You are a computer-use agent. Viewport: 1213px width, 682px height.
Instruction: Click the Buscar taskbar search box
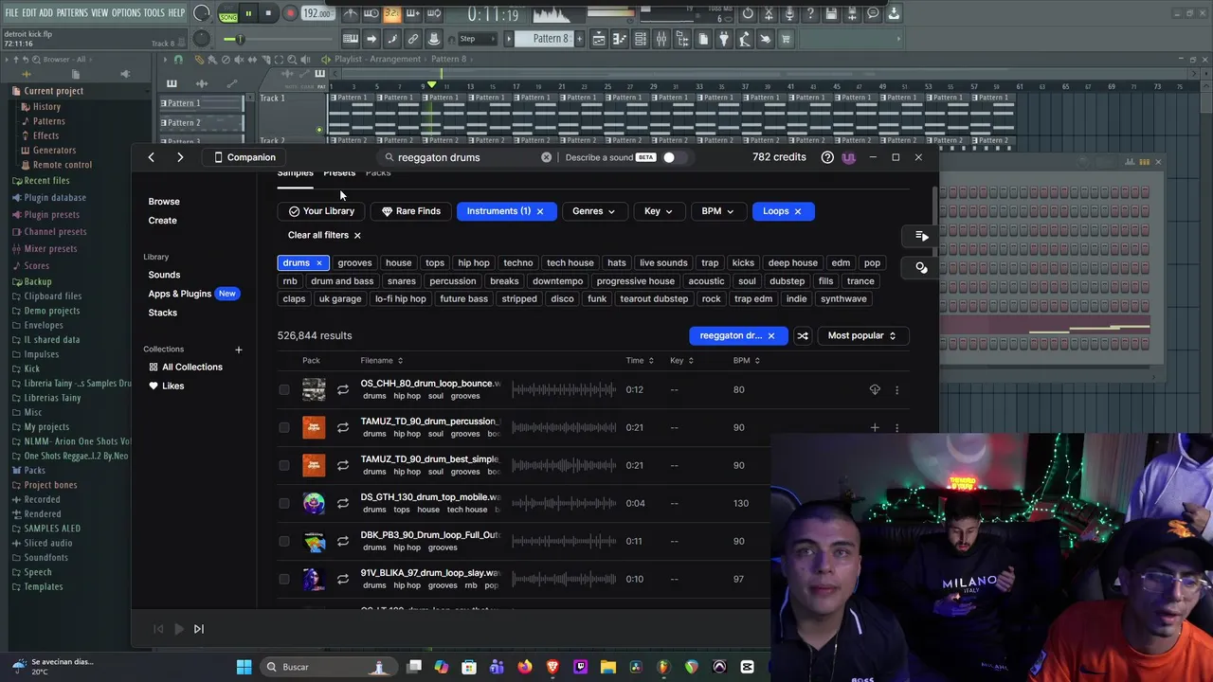tap(327, 667)
